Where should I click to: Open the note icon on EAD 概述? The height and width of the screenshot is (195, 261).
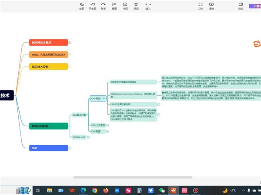click(104, 98)
